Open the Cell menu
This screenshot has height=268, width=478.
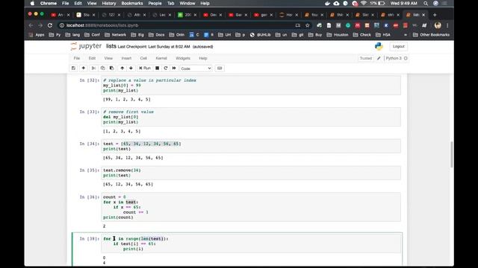tap(143, 58)
